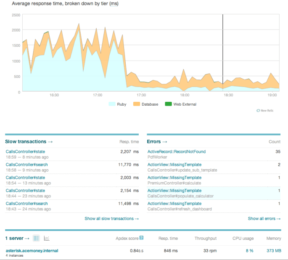Switch servers to table grid view
The image size is (288, 260).
click(36, 238)
